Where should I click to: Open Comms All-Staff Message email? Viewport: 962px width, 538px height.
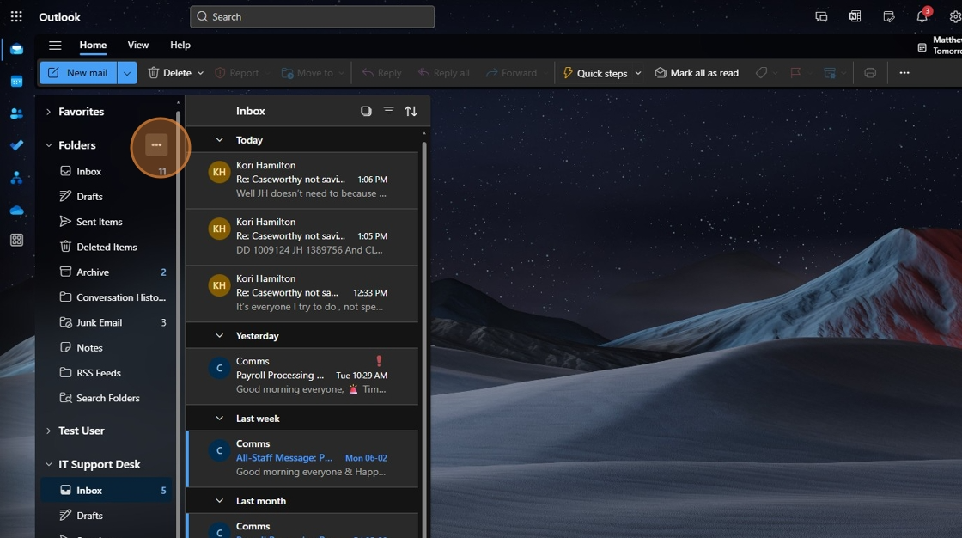(302, 458)
